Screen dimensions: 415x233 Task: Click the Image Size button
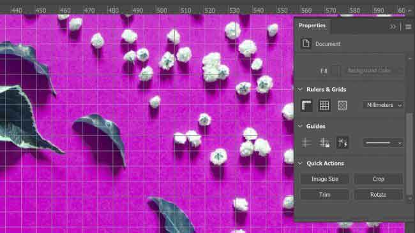pos(325,179)
